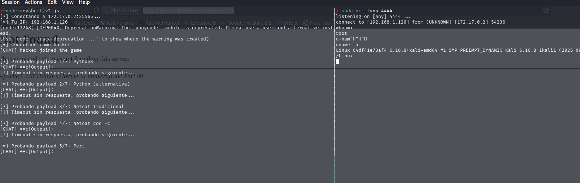Click the 'root' output line

click(x=341, y=33)
